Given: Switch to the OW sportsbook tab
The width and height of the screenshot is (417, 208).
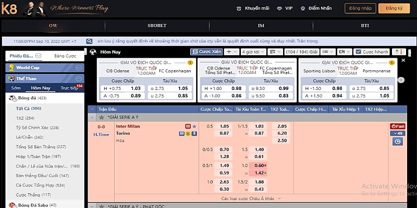Looking at the screenshot, I should tap(53, 25).
